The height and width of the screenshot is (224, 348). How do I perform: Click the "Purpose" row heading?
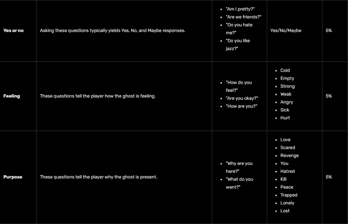click(13, 177)
